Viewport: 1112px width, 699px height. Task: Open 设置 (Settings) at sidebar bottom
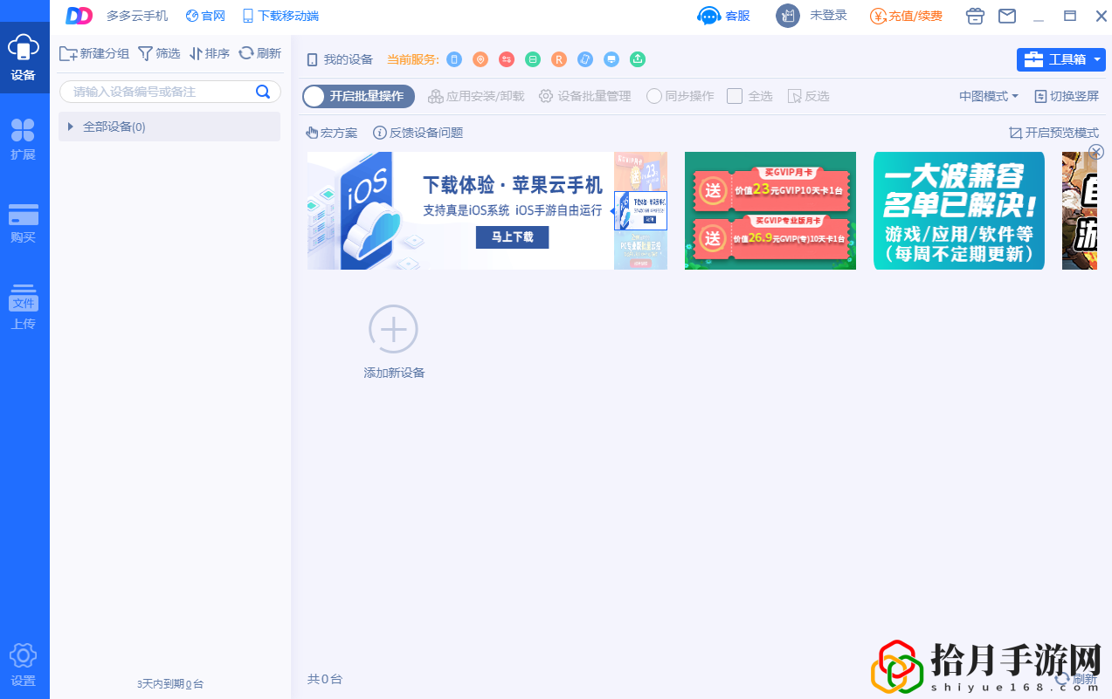pos(24,666)
